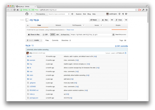Click the red extension icon in toolbar

tap(140, 10)
